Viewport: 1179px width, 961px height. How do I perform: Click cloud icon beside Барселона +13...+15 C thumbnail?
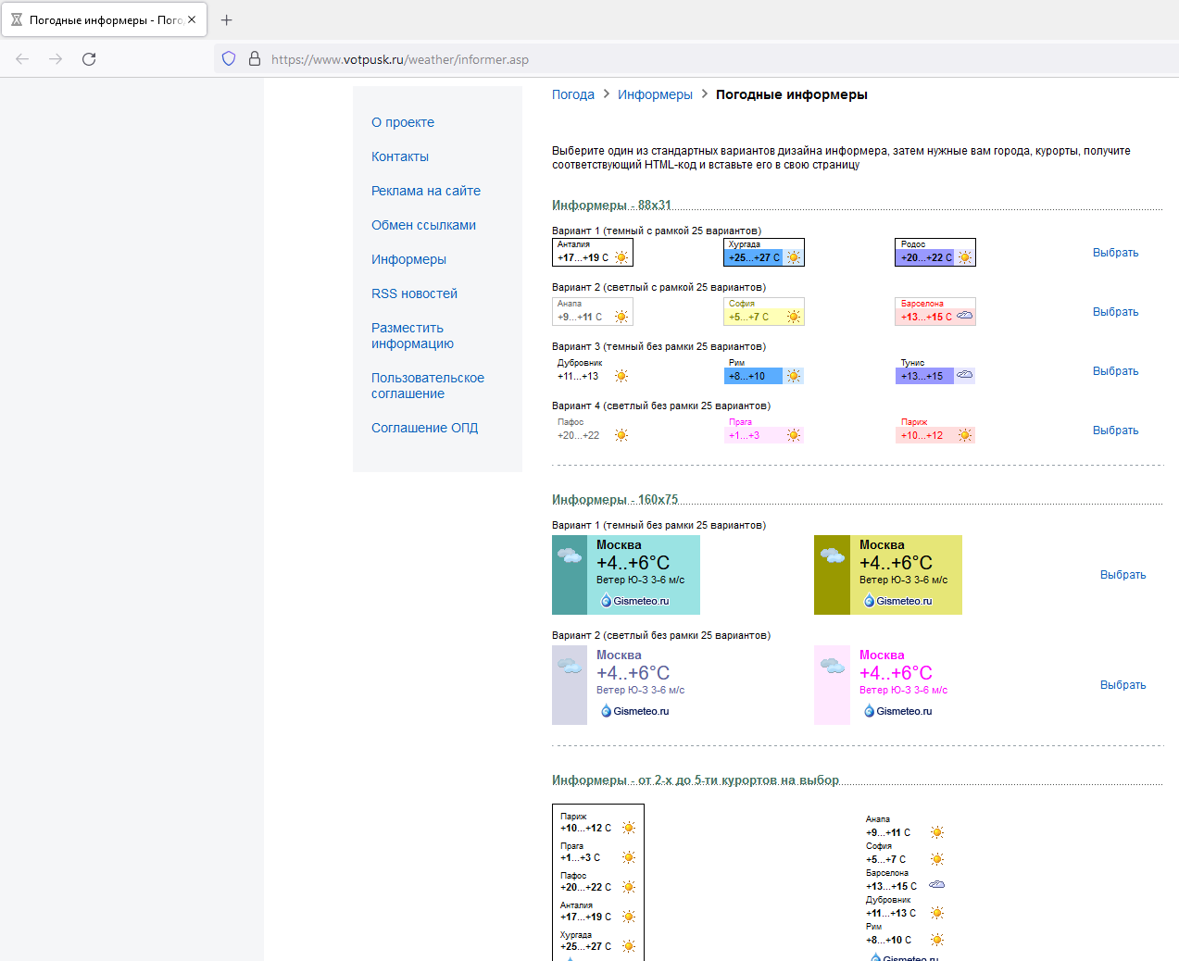coord(964,316)
